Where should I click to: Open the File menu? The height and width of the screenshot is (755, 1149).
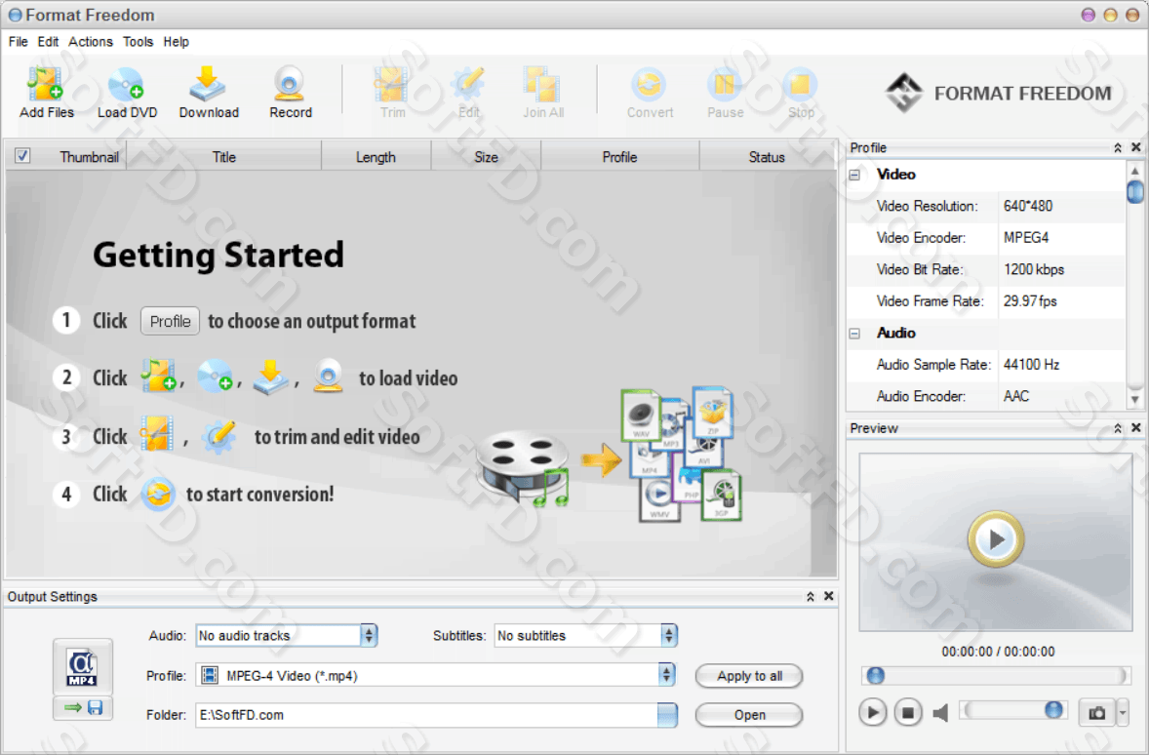click(x=18, y=42)
